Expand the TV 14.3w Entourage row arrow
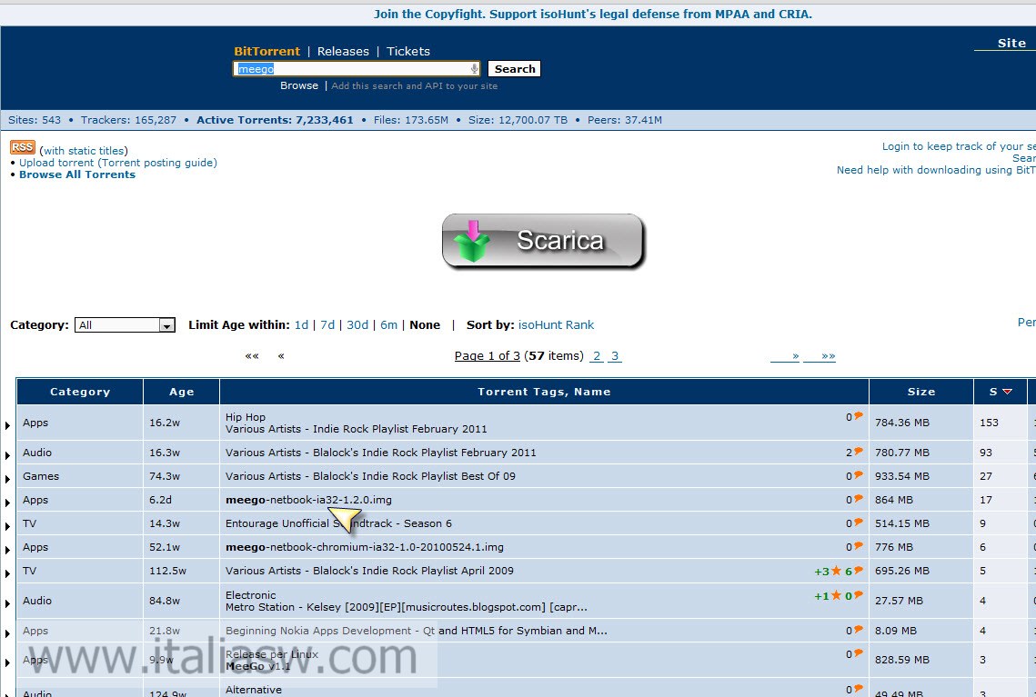Image resolution: width=1036 pixels, height=697 pixels. 7,527
